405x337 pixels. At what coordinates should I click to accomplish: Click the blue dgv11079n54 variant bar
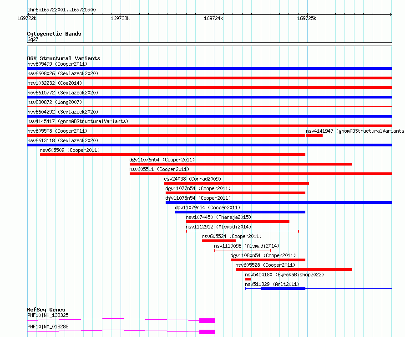[x=240, y=212]
